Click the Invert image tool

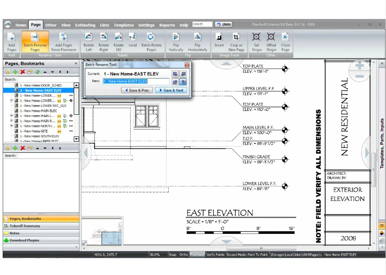click(219, 41)
